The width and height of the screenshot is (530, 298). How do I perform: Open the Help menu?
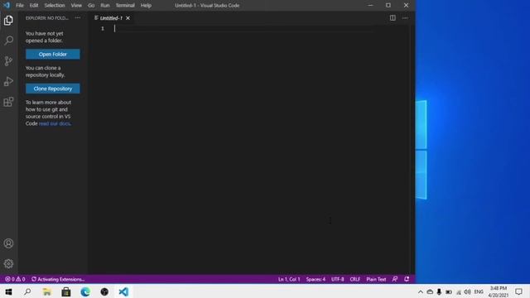(146, 6)
